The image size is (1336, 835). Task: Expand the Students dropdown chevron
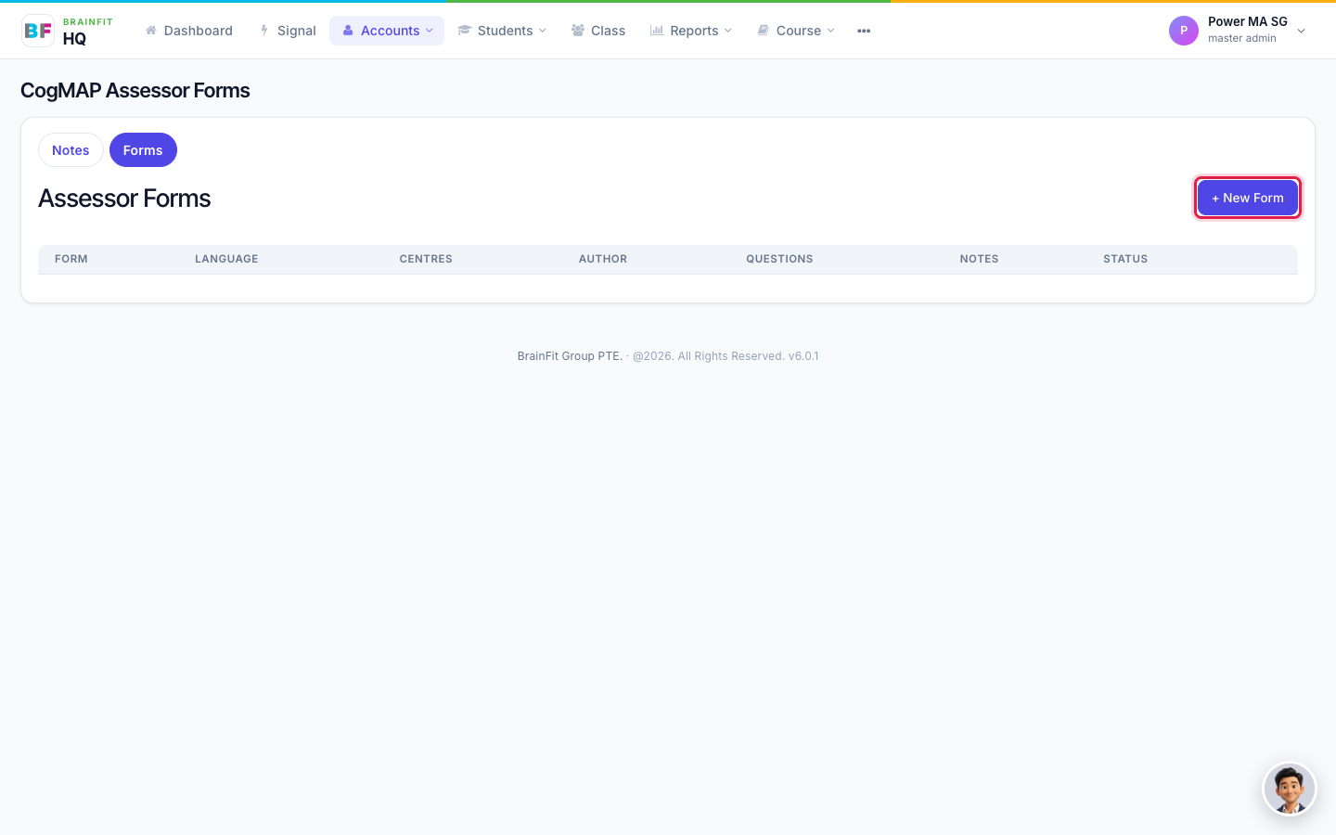(543, 31)
